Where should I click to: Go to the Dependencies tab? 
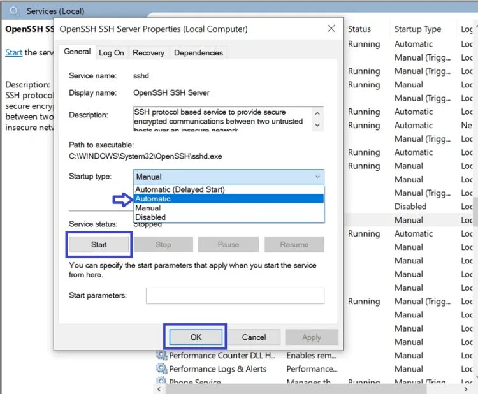click(198, 53)
